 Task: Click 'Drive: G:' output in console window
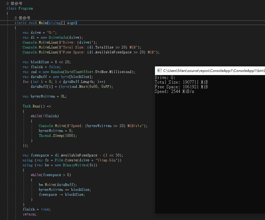(x=165, y=78)
